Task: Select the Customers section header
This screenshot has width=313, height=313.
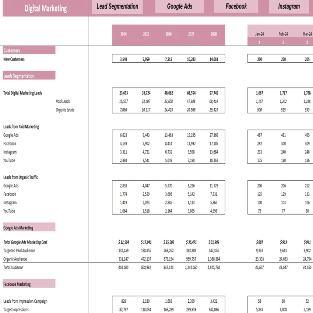Action: point(13,50)
